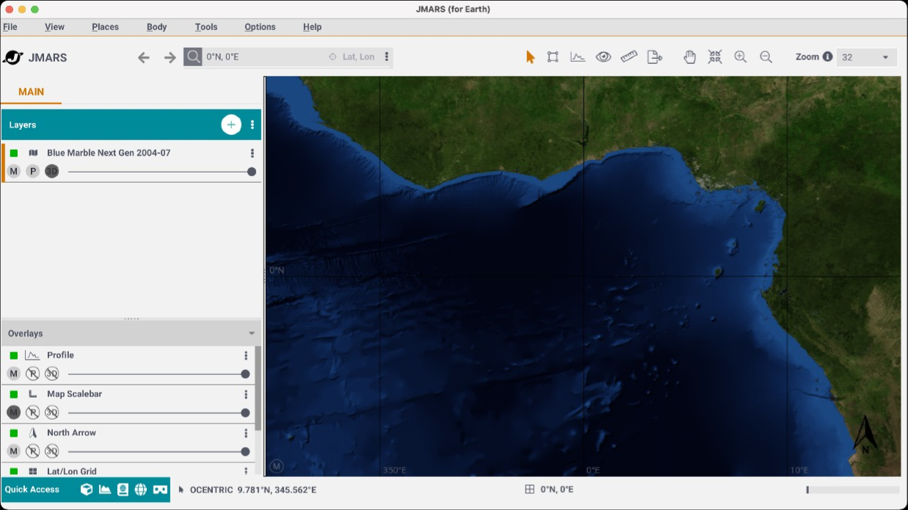Toggle Map Scalebar green status square
Screen dimensions: 908x510
14,394
